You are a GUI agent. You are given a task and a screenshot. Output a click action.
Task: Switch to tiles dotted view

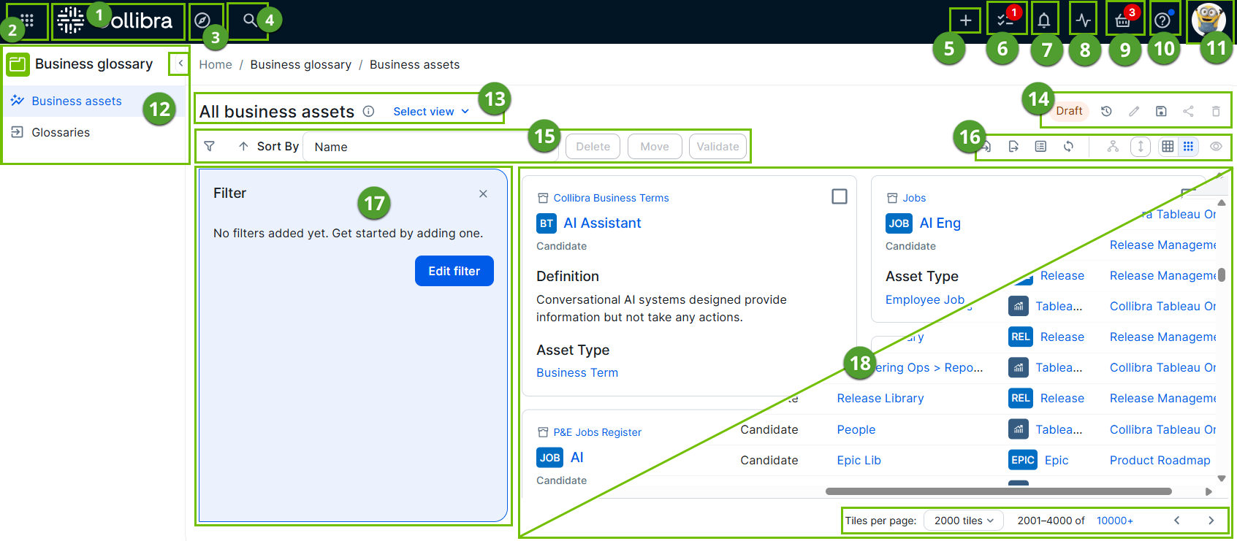(1189, 146)
